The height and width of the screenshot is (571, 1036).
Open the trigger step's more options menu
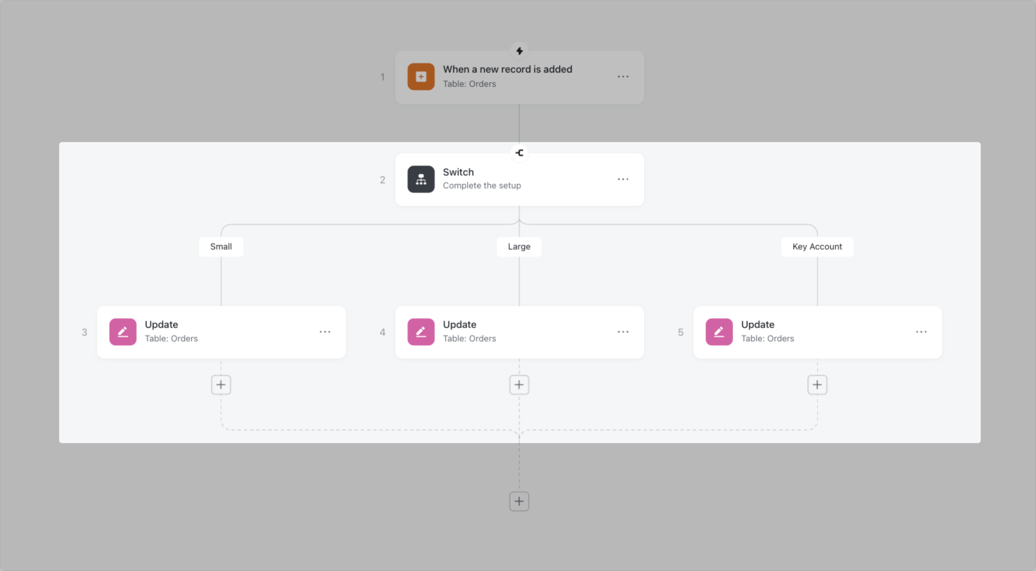pyautogui.click(x=623, y=77)
